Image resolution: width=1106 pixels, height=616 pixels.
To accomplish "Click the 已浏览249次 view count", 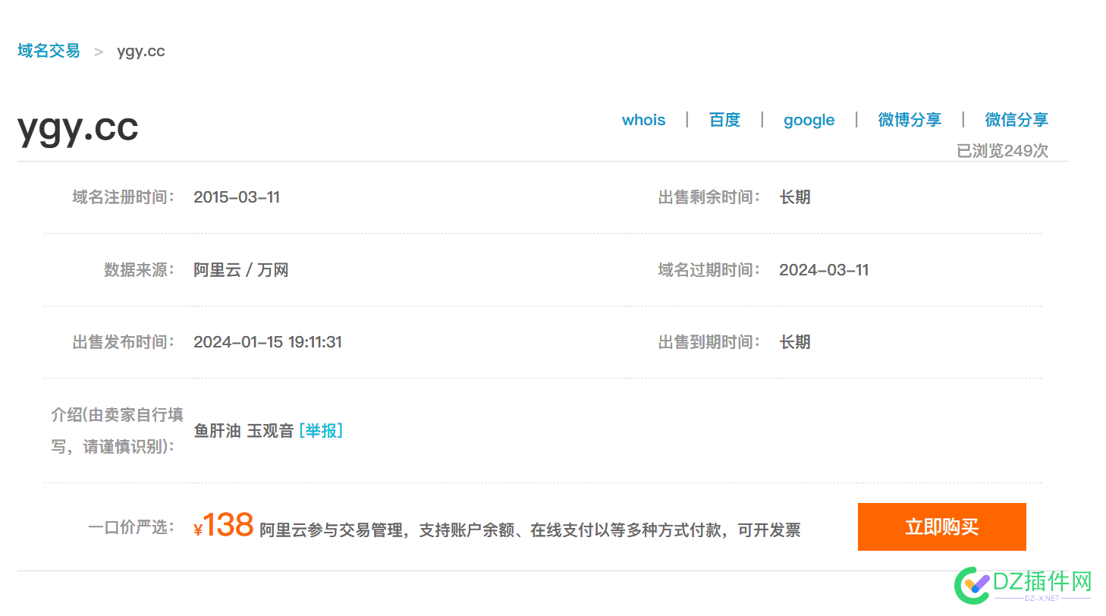I will (x=1002, y=151).
